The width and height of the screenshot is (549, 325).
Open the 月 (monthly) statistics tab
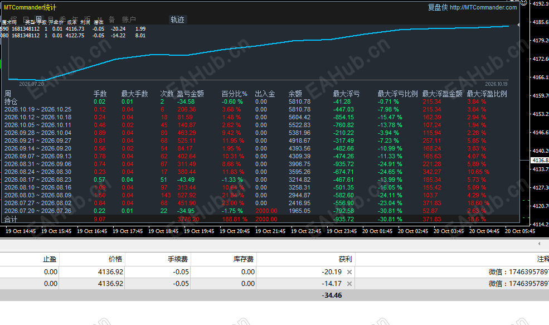click(51, 20)
